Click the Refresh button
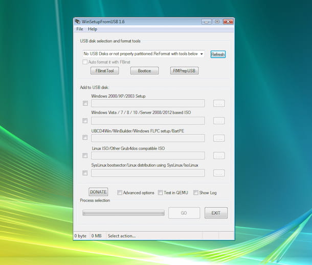The image size is (312, 265). click(x=218, y=54)
